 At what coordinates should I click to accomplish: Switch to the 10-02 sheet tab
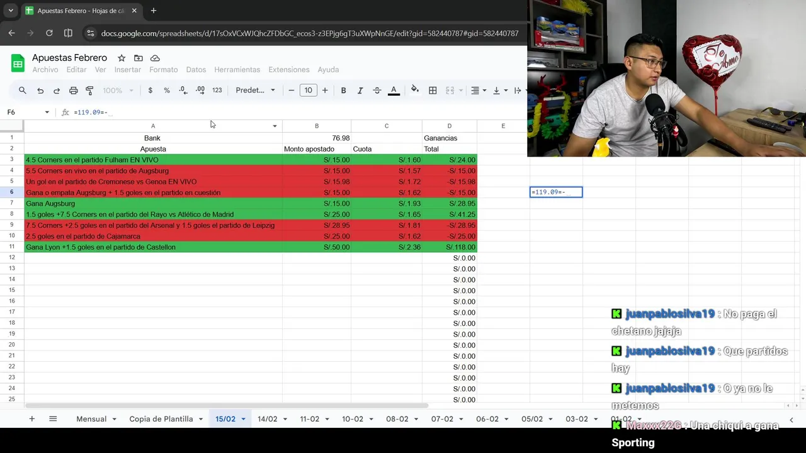353,419
